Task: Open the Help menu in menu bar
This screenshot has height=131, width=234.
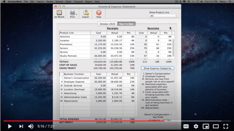Action: pos(97,1)
